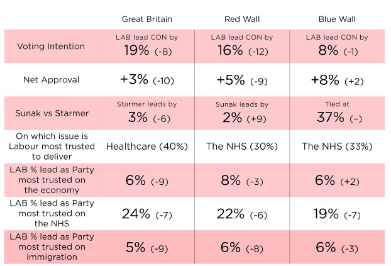This screenshot has width=391, height=266.
Task: Select the Red Wall column header
Action: (x=241, y=19)
